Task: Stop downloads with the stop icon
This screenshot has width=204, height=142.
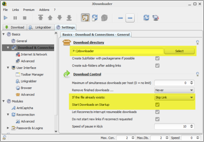Action: (x=25, y=18)
